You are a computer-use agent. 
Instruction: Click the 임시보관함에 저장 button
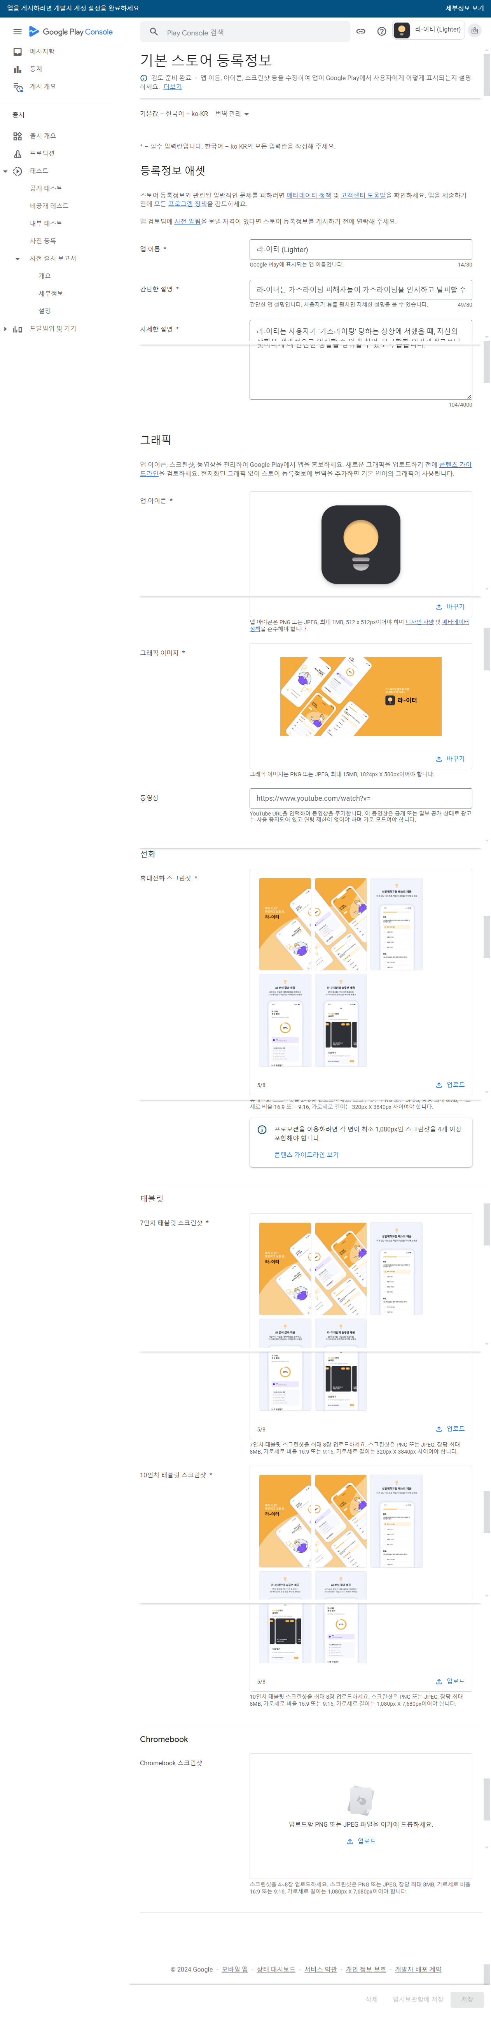(418, 1999)
